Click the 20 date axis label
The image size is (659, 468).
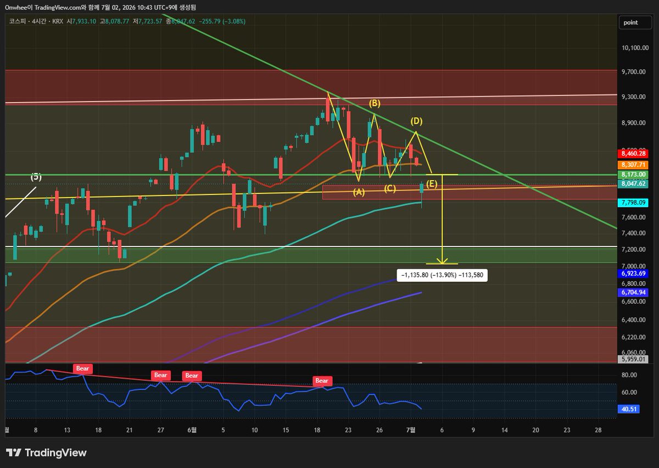click(535, 430)
